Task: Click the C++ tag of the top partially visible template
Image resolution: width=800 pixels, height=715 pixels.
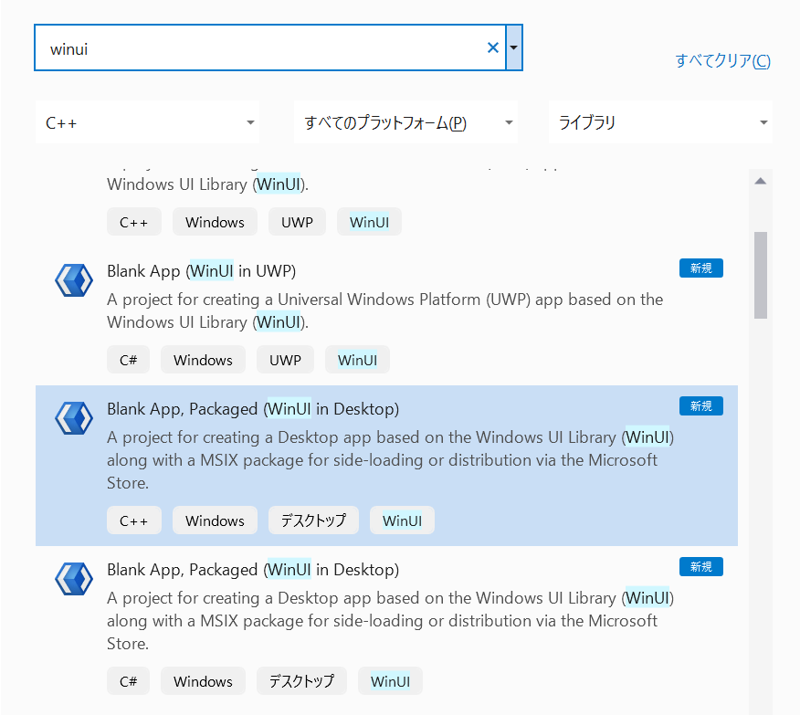Action: click(134, 222)
